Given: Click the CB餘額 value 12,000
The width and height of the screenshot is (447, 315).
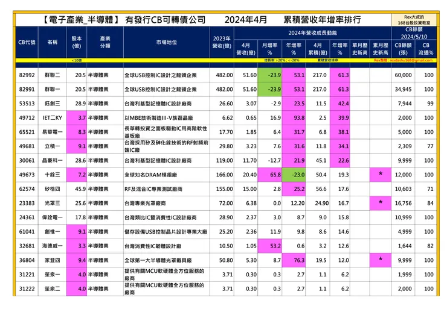Looking at the screenshot, I should tap(403, 175).
